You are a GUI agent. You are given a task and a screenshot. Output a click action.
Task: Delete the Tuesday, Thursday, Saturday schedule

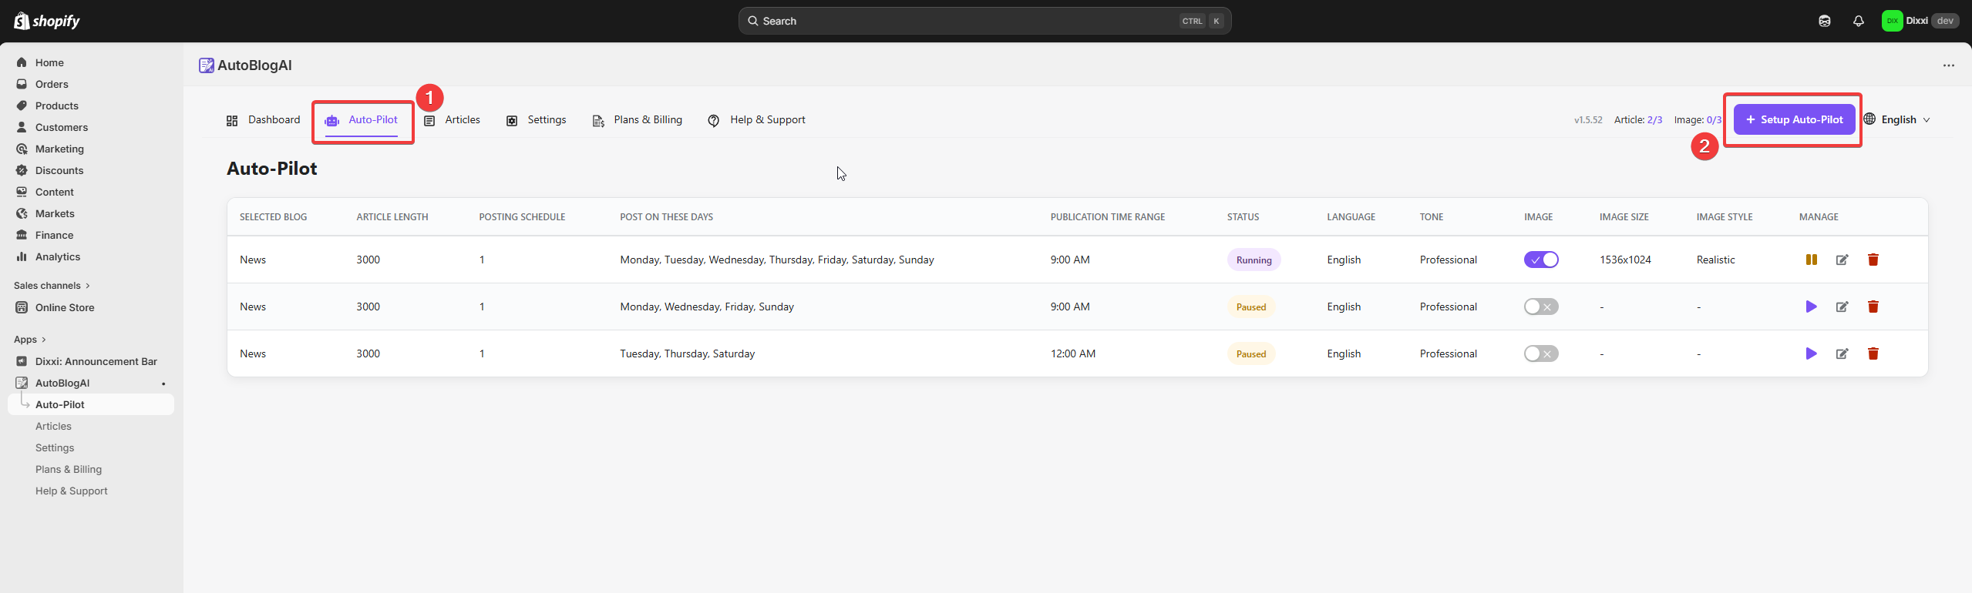pos(1873,353)
